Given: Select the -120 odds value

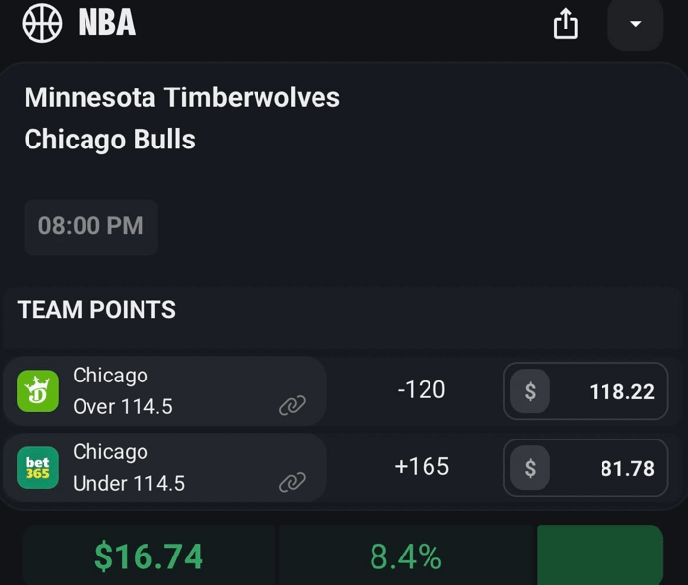Looking at the screenshot, I should coord(422,389).
